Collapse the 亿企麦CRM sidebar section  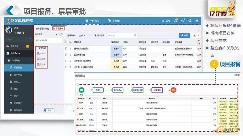(x=19, y=53)
